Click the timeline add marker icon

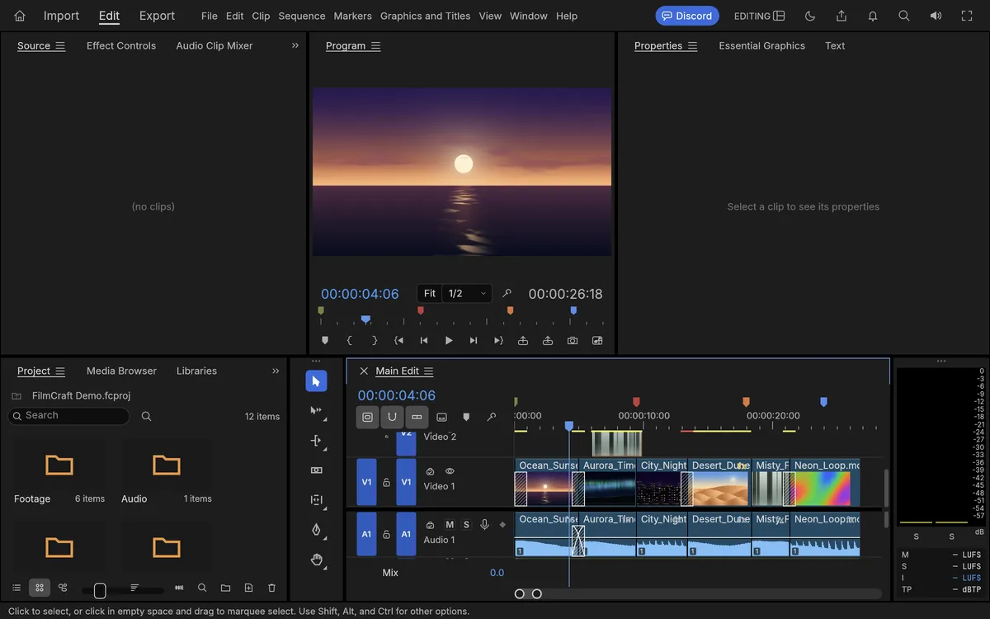tap(466, 417)
